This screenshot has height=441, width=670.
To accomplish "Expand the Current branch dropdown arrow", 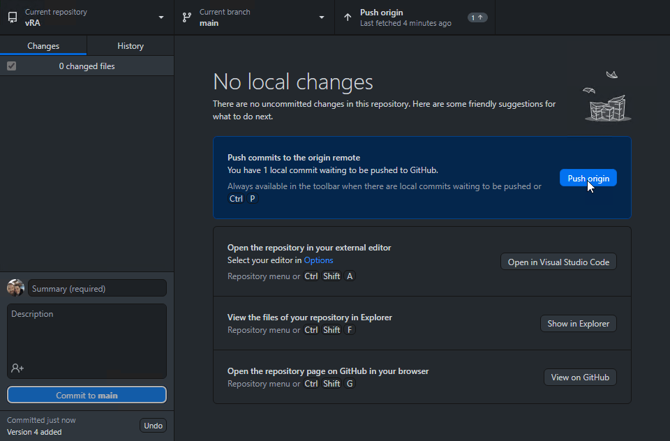I will [322, 17].
